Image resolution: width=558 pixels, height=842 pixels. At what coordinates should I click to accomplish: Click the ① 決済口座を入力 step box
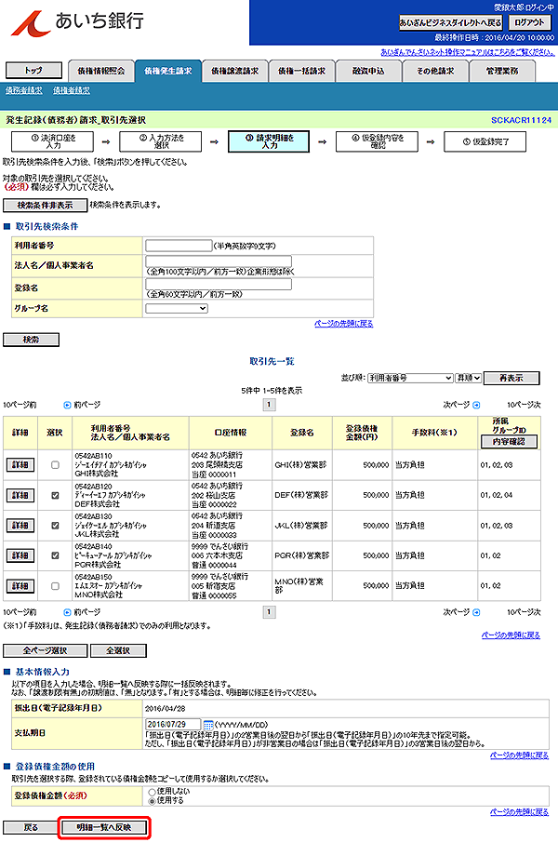pos(53,141)
